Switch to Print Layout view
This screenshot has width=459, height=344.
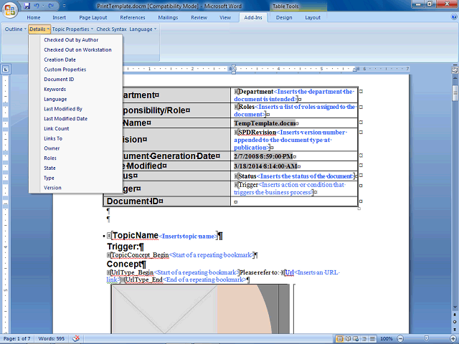pyautogui.click(x=340, y=339)
